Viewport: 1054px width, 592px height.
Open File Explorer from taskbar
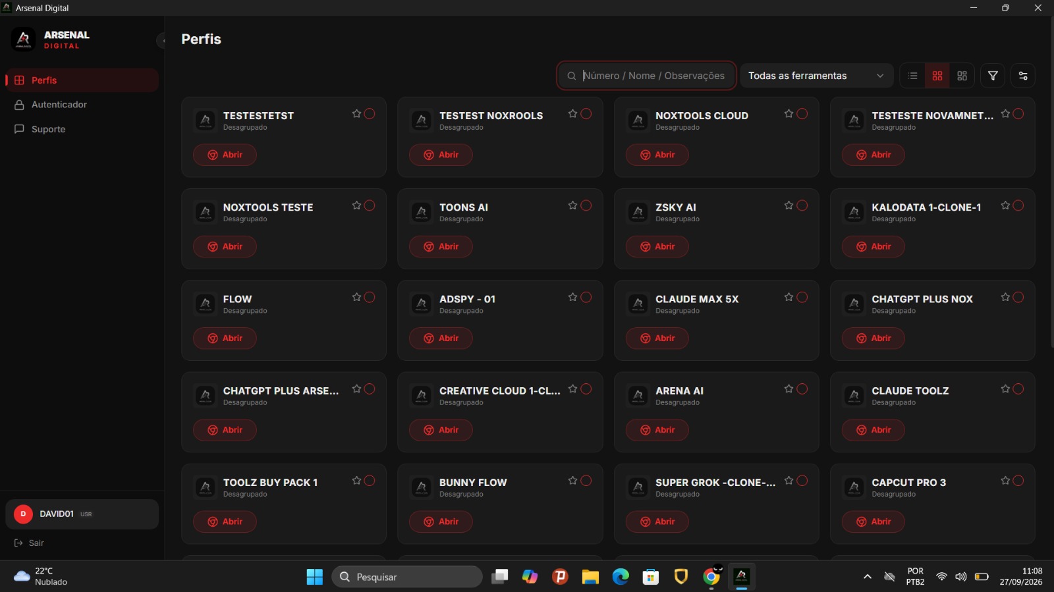point(590,577)
